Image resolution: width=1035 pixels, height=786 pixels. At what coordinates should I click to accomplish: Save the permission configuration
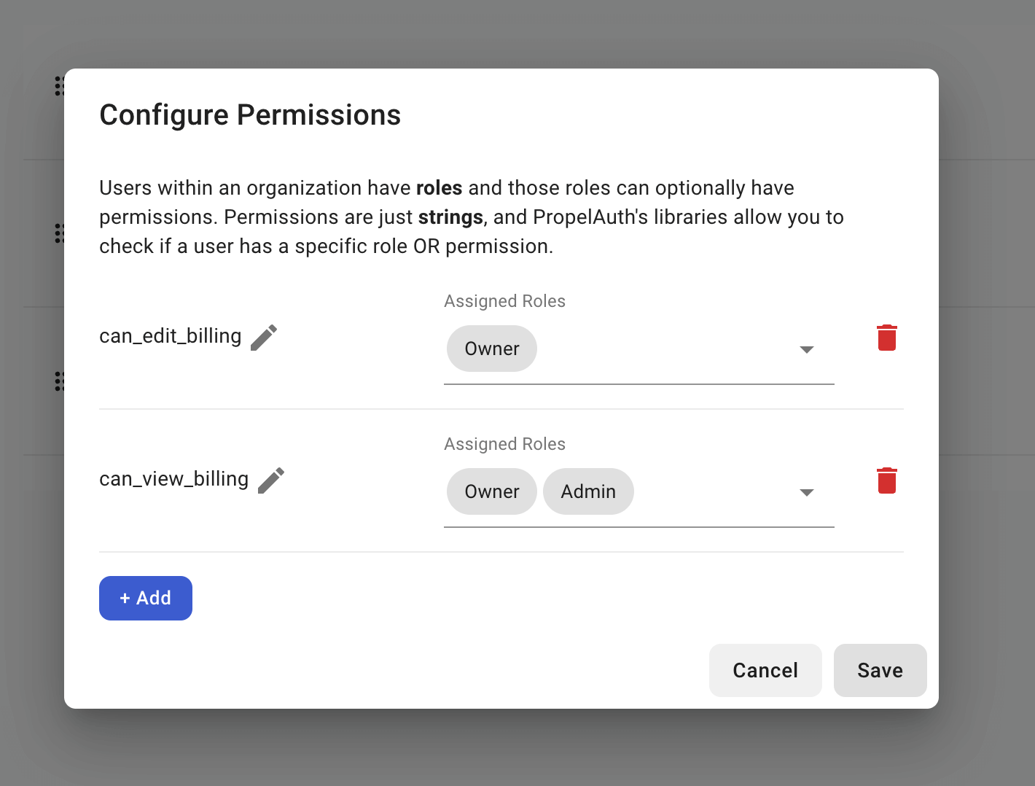[x=880, y=670]
